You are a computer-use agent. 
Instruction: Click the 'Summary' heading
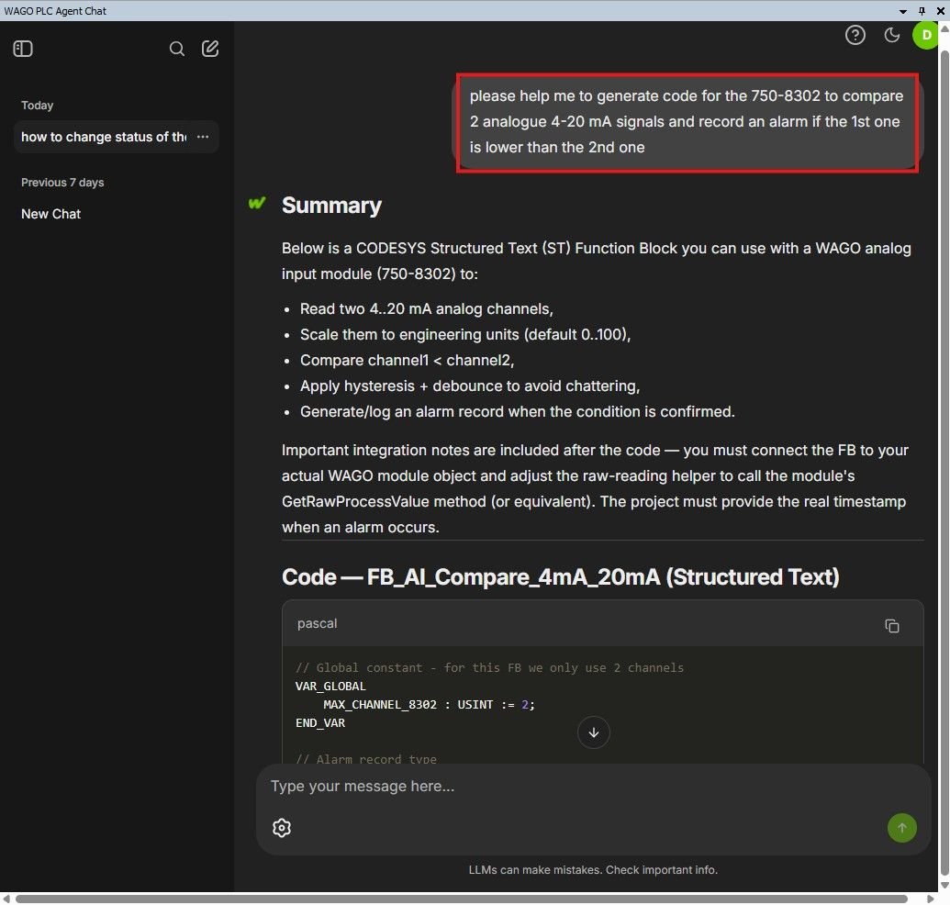(x=331, y=206)
